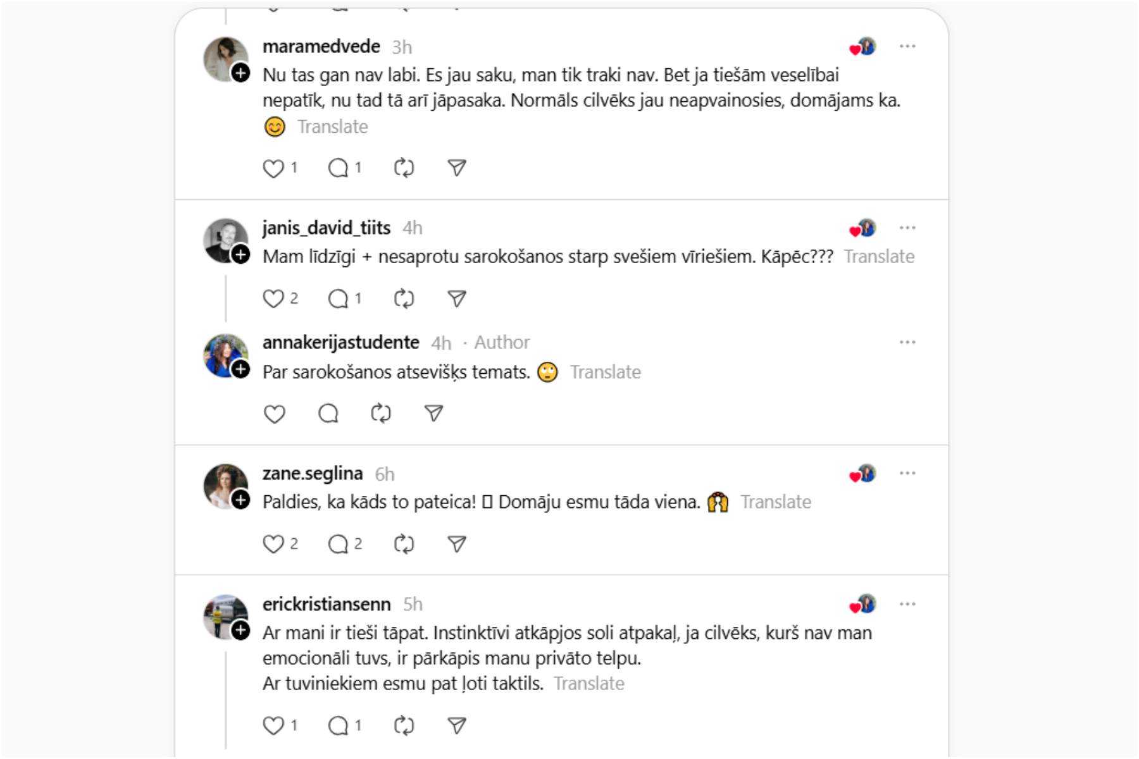The image size is (1139, 759).
Task: Repost janis_david_tiits's comment
Action: click(x=404, y=299)
